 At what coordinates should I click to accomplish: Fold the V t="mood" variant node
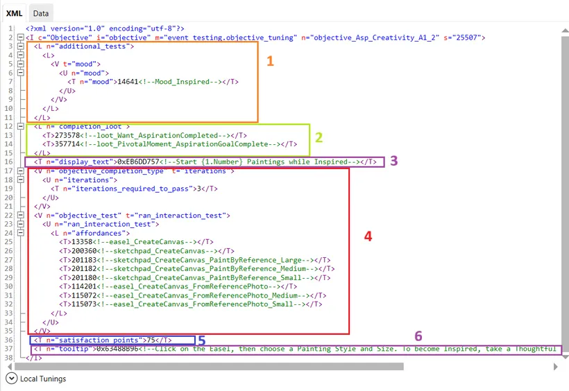click(x=21, y=64)
